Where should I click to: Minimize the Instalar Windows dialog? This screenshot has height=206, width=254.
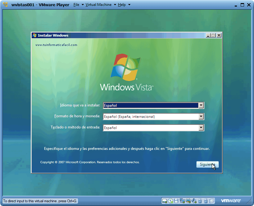click(x=208, y=35)
